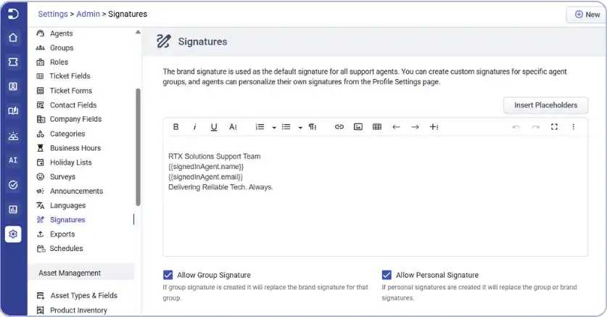Uncheck Allow Group Signature
This screenshot has height=317, width=607.
click(x=168, y=275)
